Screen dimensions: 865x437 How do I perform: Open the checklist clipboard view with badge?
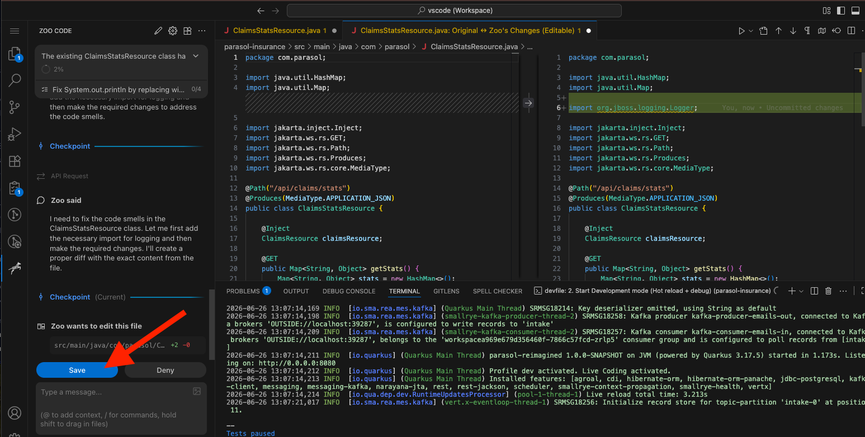coord(15,188)
